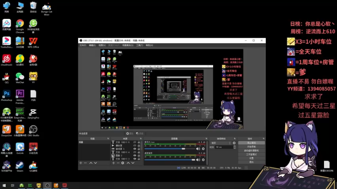The width and height of the screenshot is (337, 189).
Task: Pop out the Scenes dock panel
Action: 108,139
